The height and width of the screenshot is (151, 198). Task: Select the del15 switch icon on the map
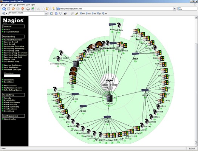(136, 54)
